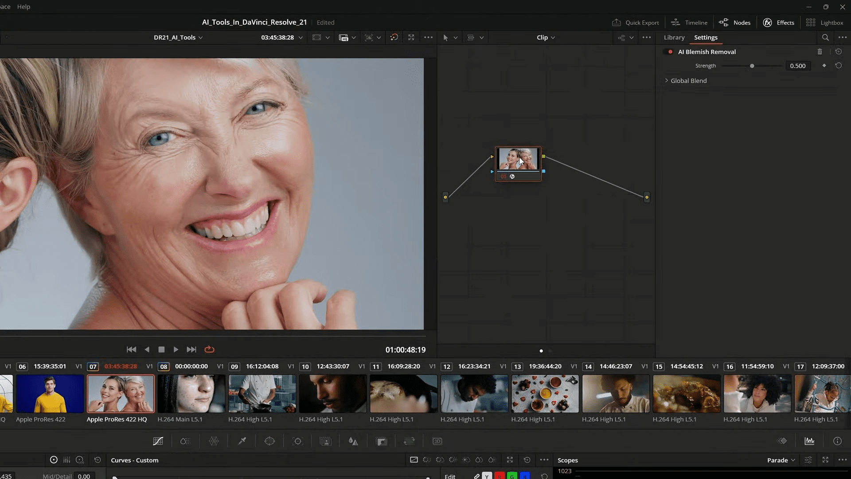Toggle the G channel in curves editor
851x479 pixels.
tap(512, 476)
